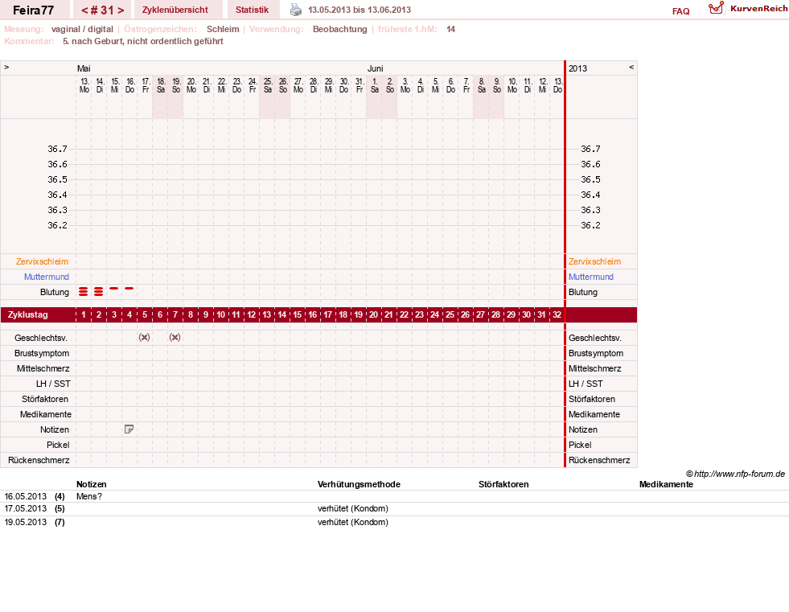Image resolution: width=789 pixels, height=612 pixels.
Task: Open the KurvenReich logo link
Action: 748,9
